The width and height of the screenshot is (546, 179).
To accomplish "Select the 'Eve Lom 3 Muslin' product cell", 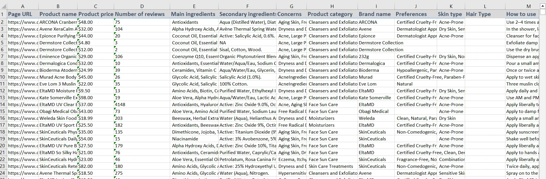I will point(58,84).
